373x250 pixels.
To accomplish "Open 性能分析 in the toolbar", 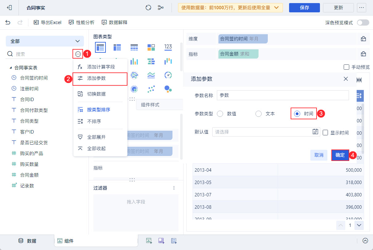I will coord(81,22).
